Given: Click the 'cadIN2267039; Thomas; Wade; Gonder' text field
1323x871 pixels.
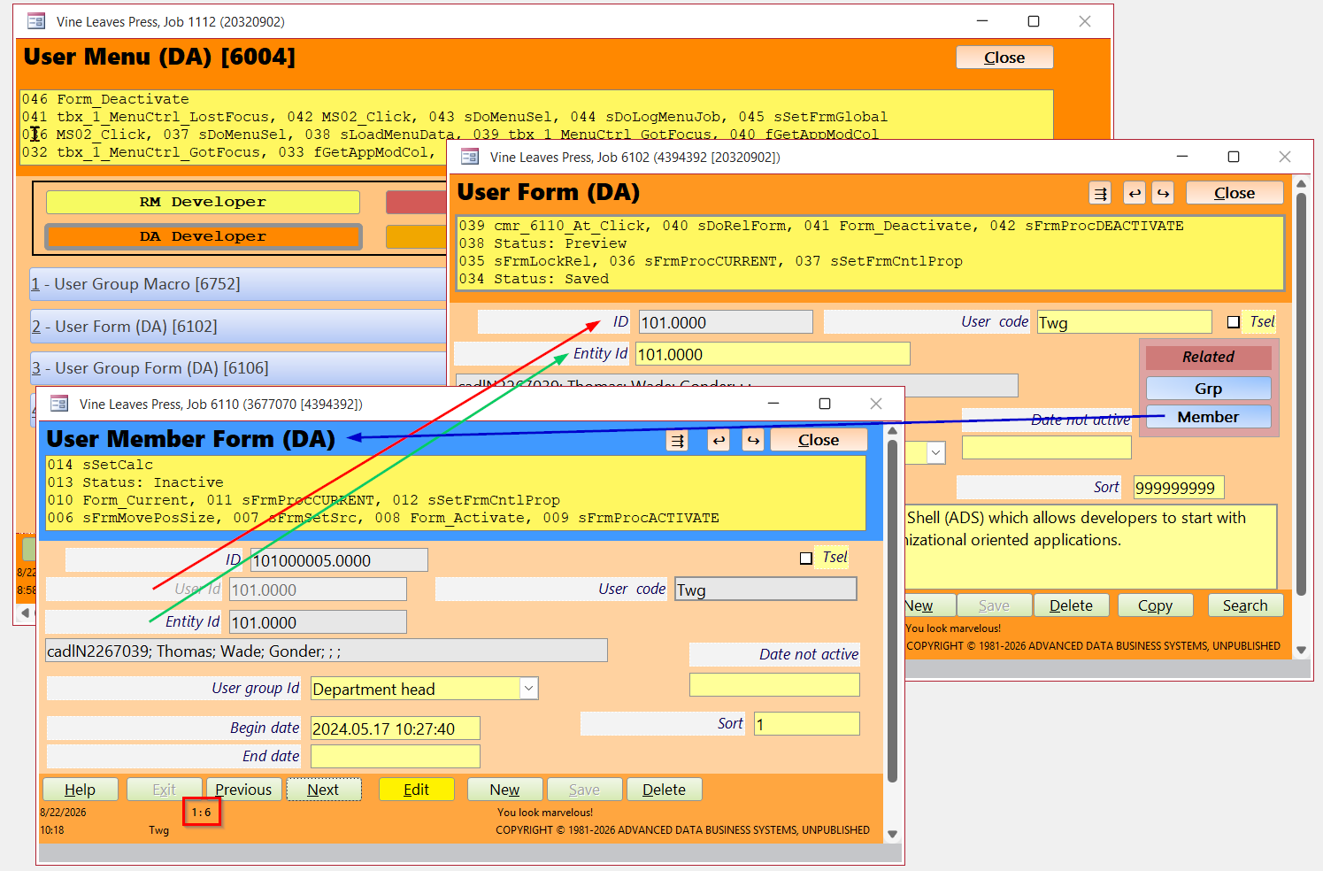Looking at the screenshot, I should point(327,651).
